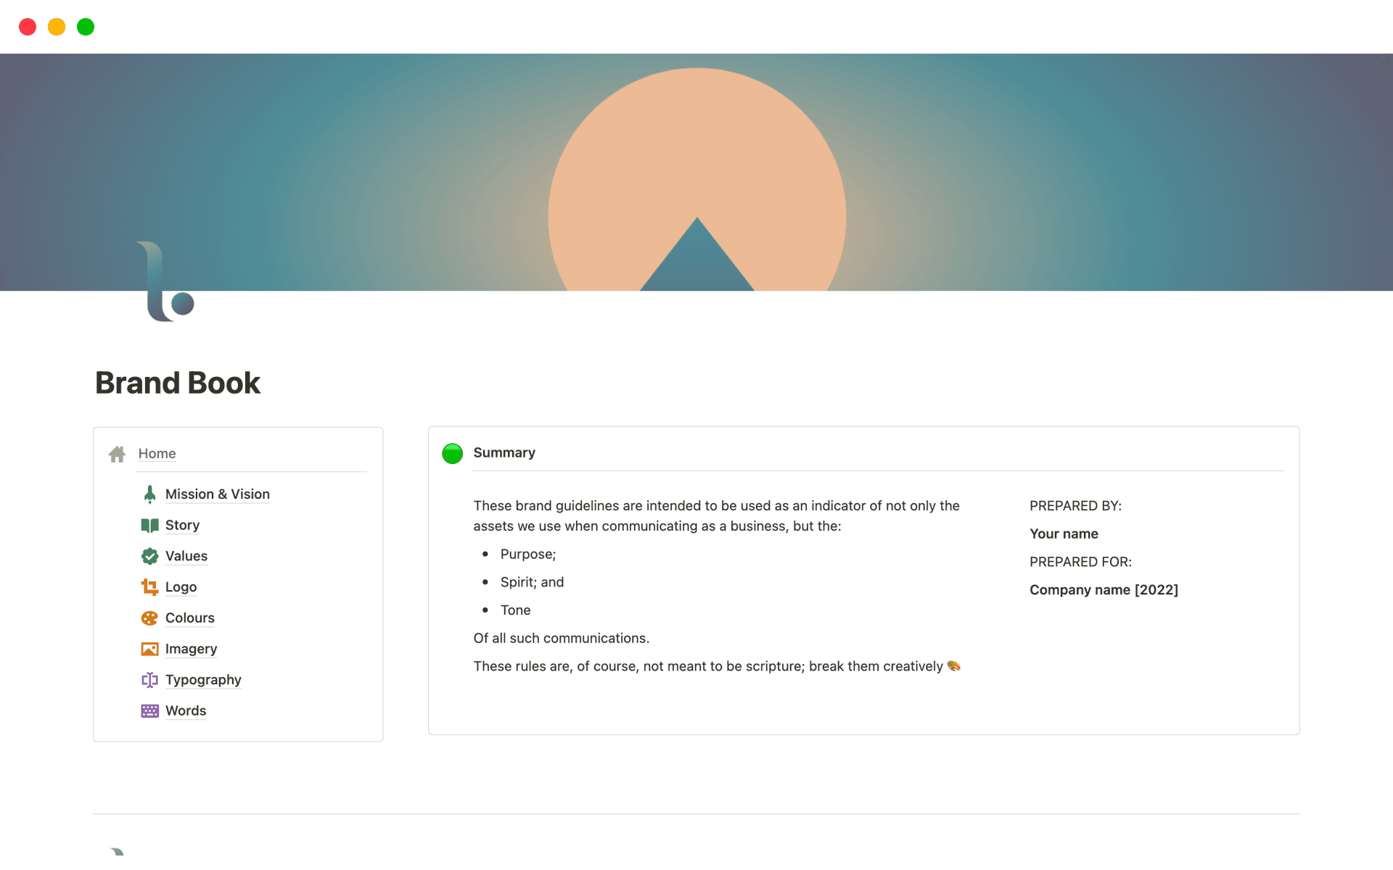The width and height of the screenshot is (1393, 870).
Task: Select the Brand Book page title
Action: tap(177, 382)
